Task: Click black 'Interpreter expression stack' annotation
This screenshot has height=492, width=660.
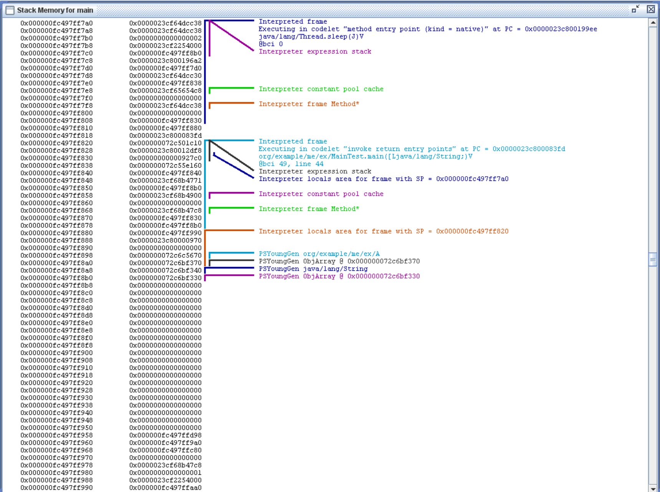Action: [315, 171]
